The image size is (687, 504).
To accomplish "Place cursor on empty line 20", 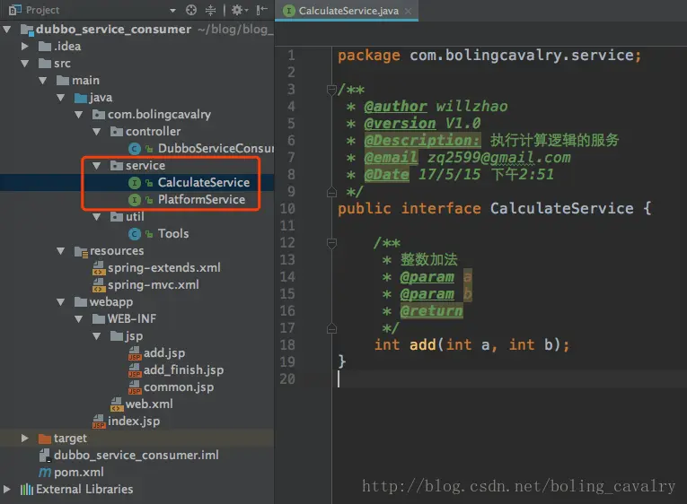I will [508, 378].
